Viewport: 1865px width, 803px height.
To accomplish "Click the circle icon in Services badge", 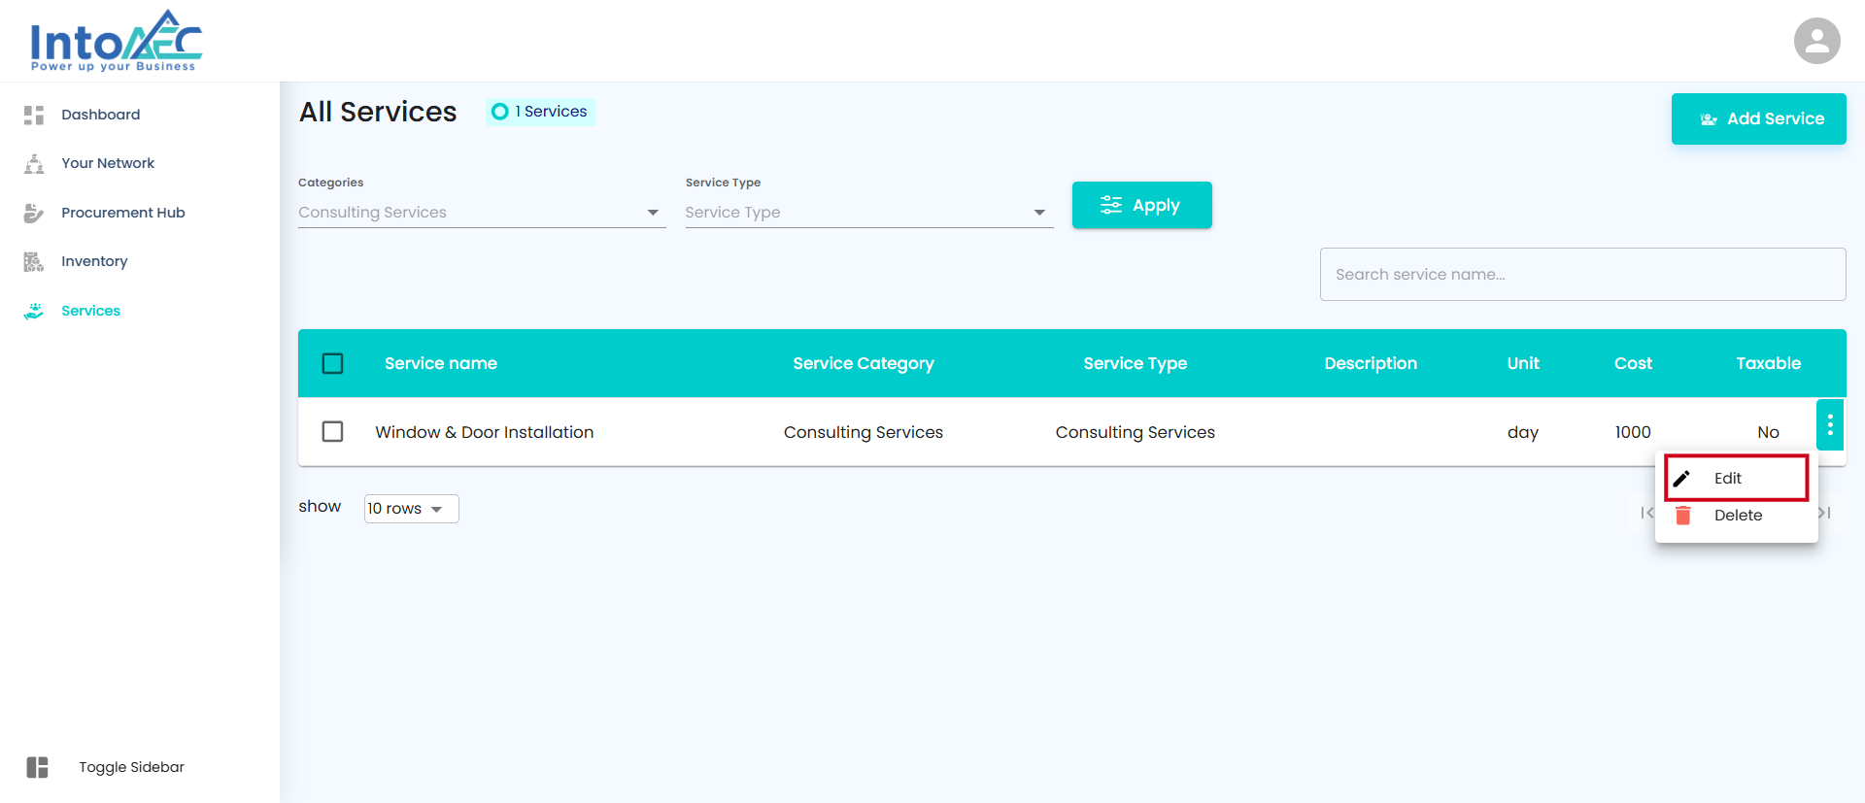I will pos(500,112).
